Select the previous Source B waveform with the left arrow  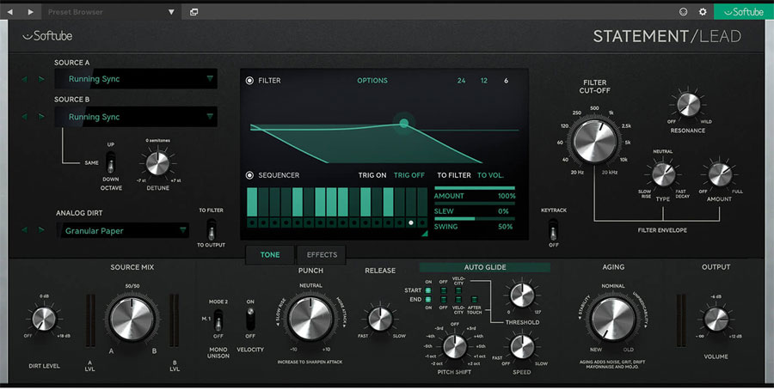24,117
